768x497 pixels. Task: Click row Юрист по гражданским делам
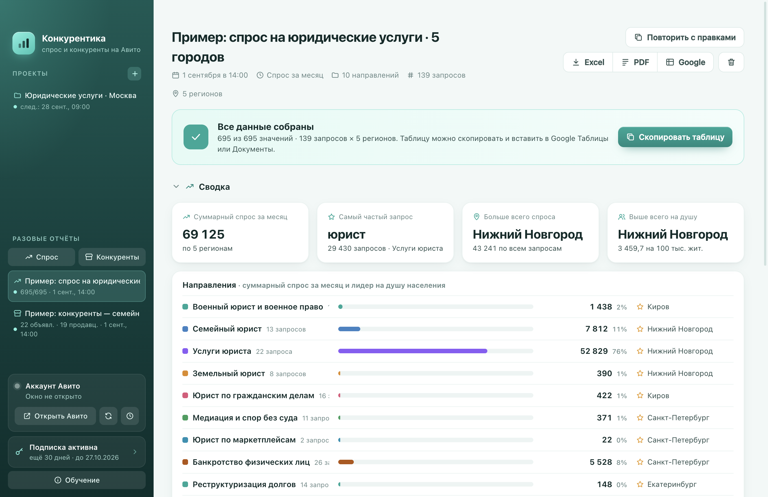[x=458, y=395]
